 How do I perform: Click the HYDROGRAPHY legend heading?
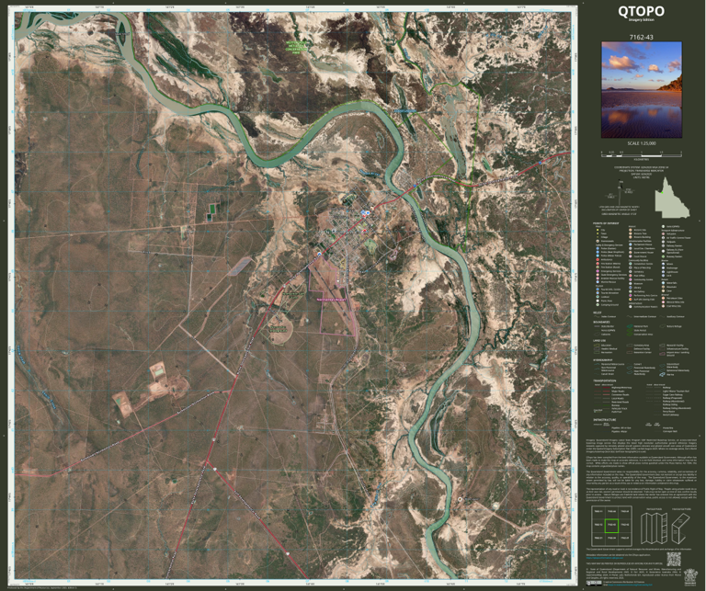602,360
